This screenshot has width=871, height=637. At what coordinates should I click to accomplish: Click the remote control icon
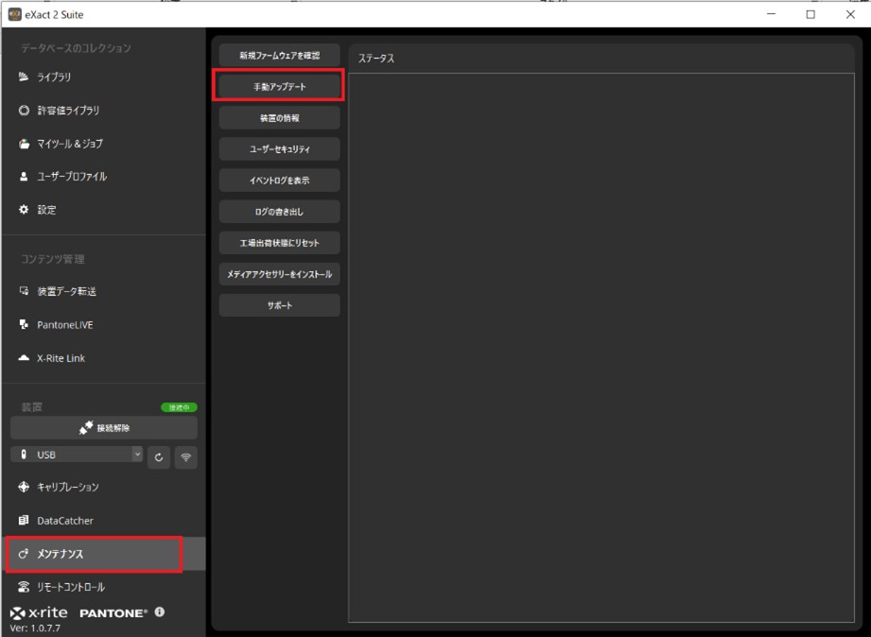(24, 587)
